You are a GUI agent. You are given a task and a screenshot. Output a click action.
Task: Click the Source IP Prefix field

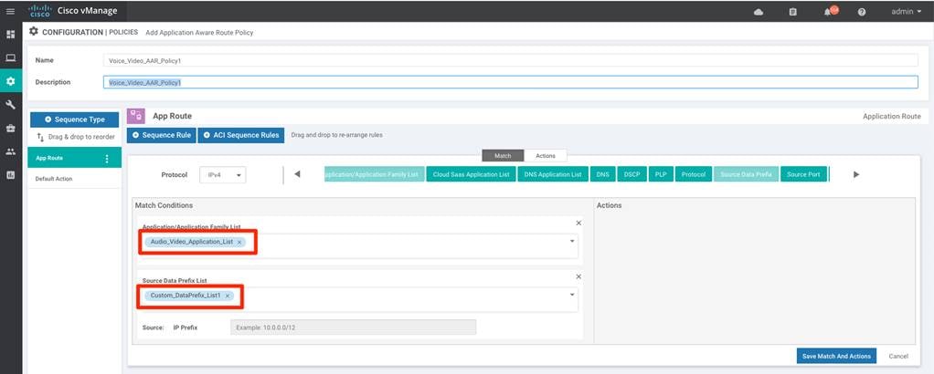coord(354,327)
